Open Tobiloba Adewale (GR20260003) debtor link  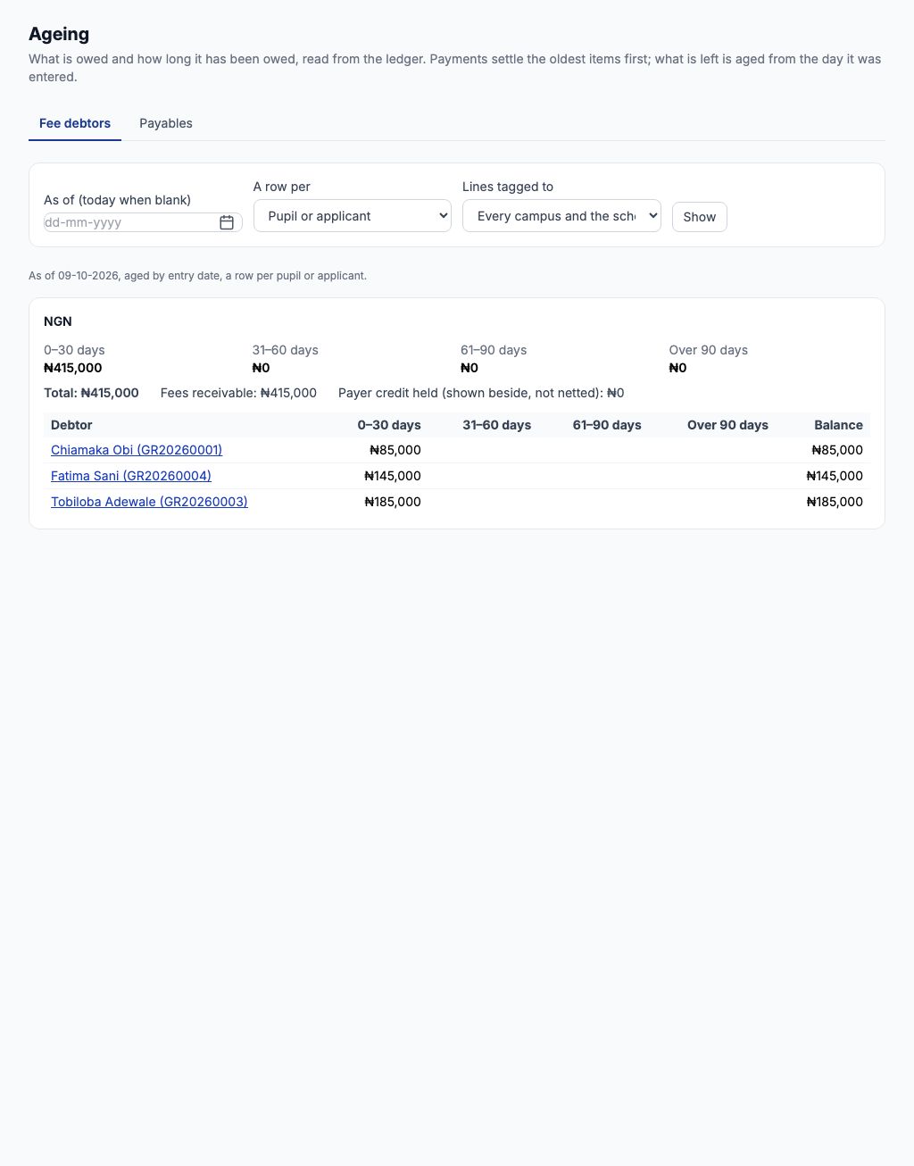(149, 502)
